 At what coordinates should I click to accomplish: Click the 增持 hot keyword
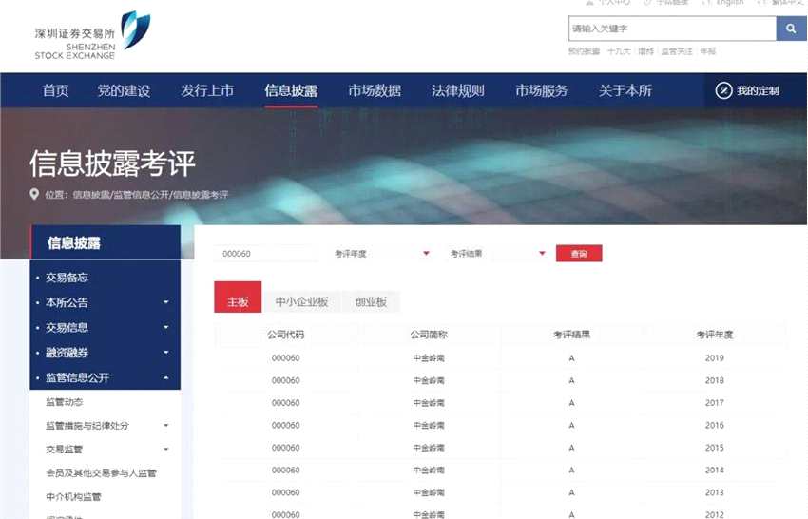point(645,51)
